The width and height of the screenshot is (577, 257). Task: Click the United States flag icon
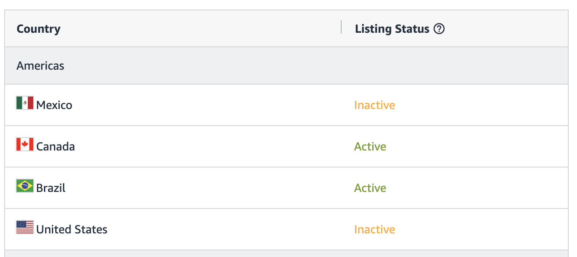pos(25,227)
